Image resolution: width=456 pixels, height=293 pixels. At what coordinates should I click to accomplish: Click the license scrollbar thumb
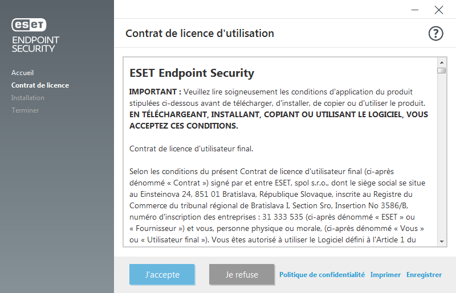click(441, 71)
